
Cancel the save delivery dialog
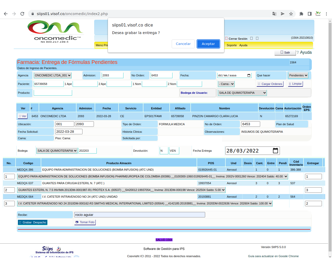(x=183, y=44)
